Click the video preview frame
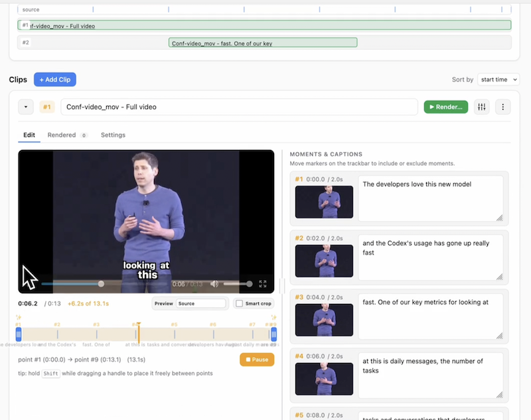The image size is (531, 420). click(x=146, y=222)
